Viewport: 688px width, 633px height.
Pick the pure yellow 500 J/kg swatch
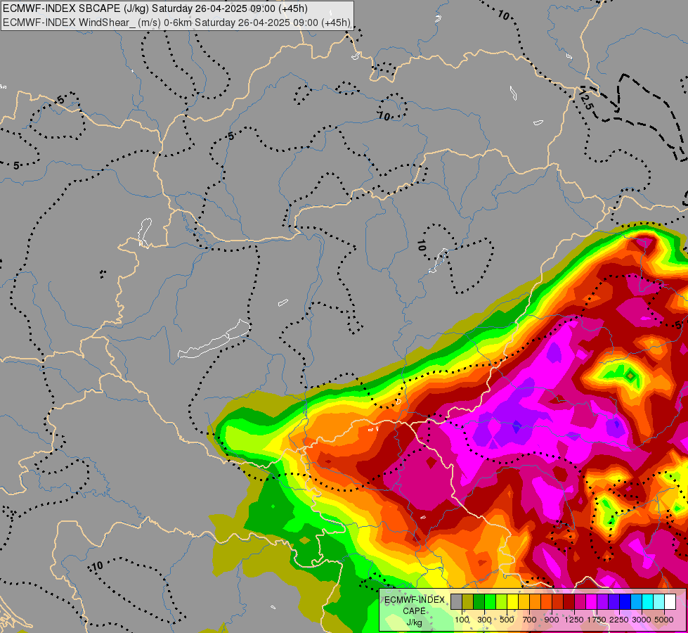[x=512, y=602]
